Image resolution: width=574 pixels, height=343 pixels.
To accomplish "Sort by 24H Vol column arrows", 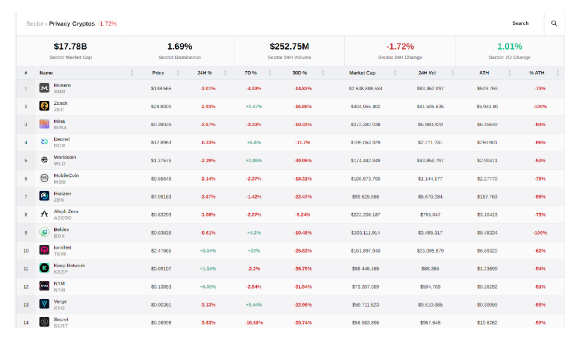I will [452, 73].
